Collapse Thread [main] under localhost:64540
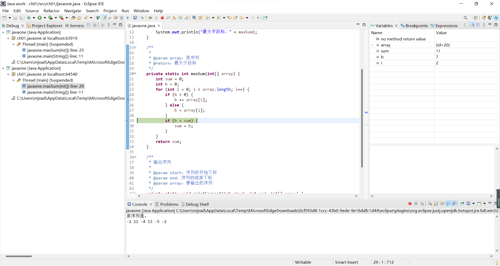 14,80
